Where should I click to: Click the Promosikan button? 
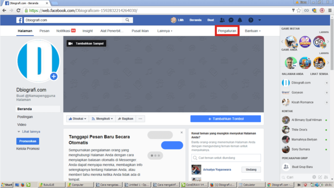point(28,141)
